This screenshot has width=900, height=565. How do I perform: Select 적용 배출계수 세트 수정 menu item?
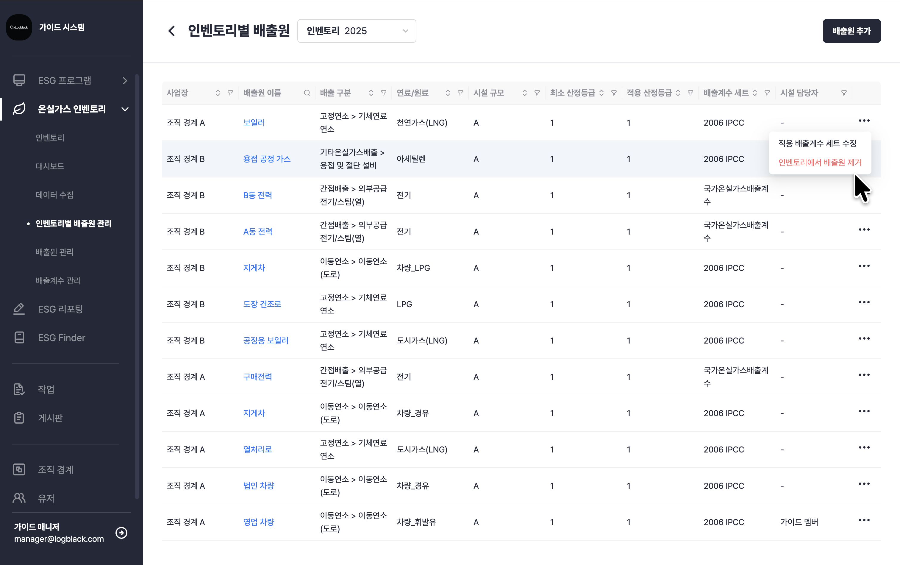point(817,143)
